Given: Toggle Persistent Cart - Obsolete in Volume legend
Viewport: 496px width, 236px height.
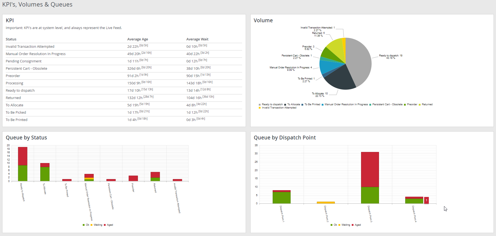Looking at the screenshot, I should click(387, 104).
